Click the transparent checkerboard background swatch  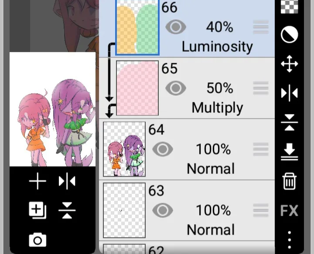[290, 7]
